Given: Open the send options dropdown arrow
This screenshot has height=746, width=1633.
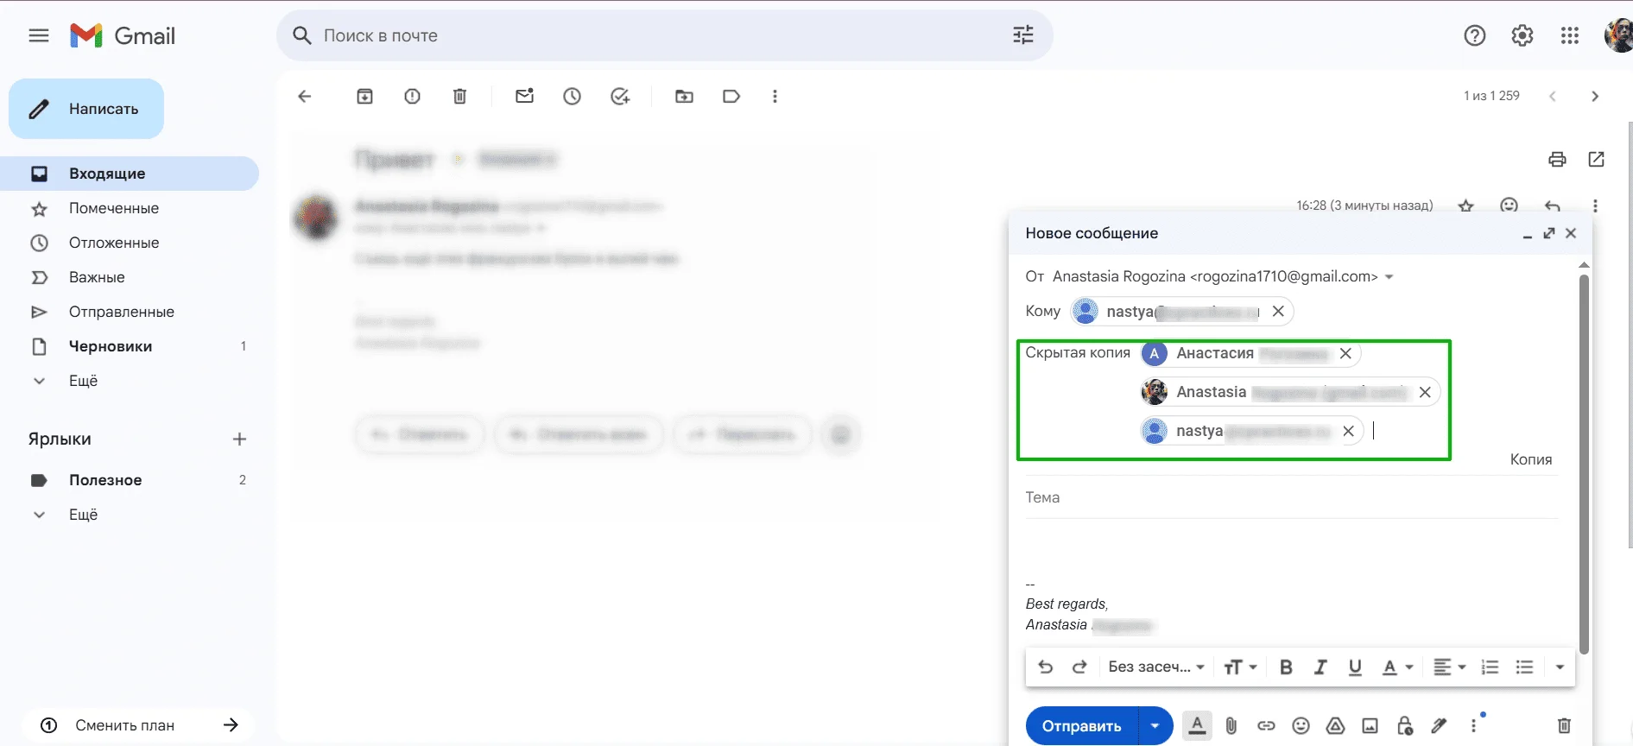Looking at the screenshot, I should point(1155,726).
